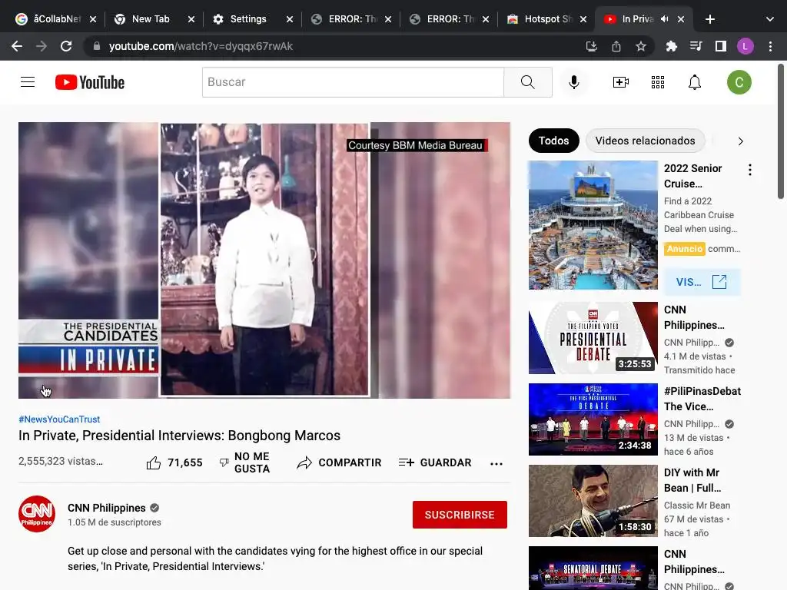Share the video via COMPARTIR
Image resolution: width=787 pixels, height=590 pixels.
(x=339, y=462)
